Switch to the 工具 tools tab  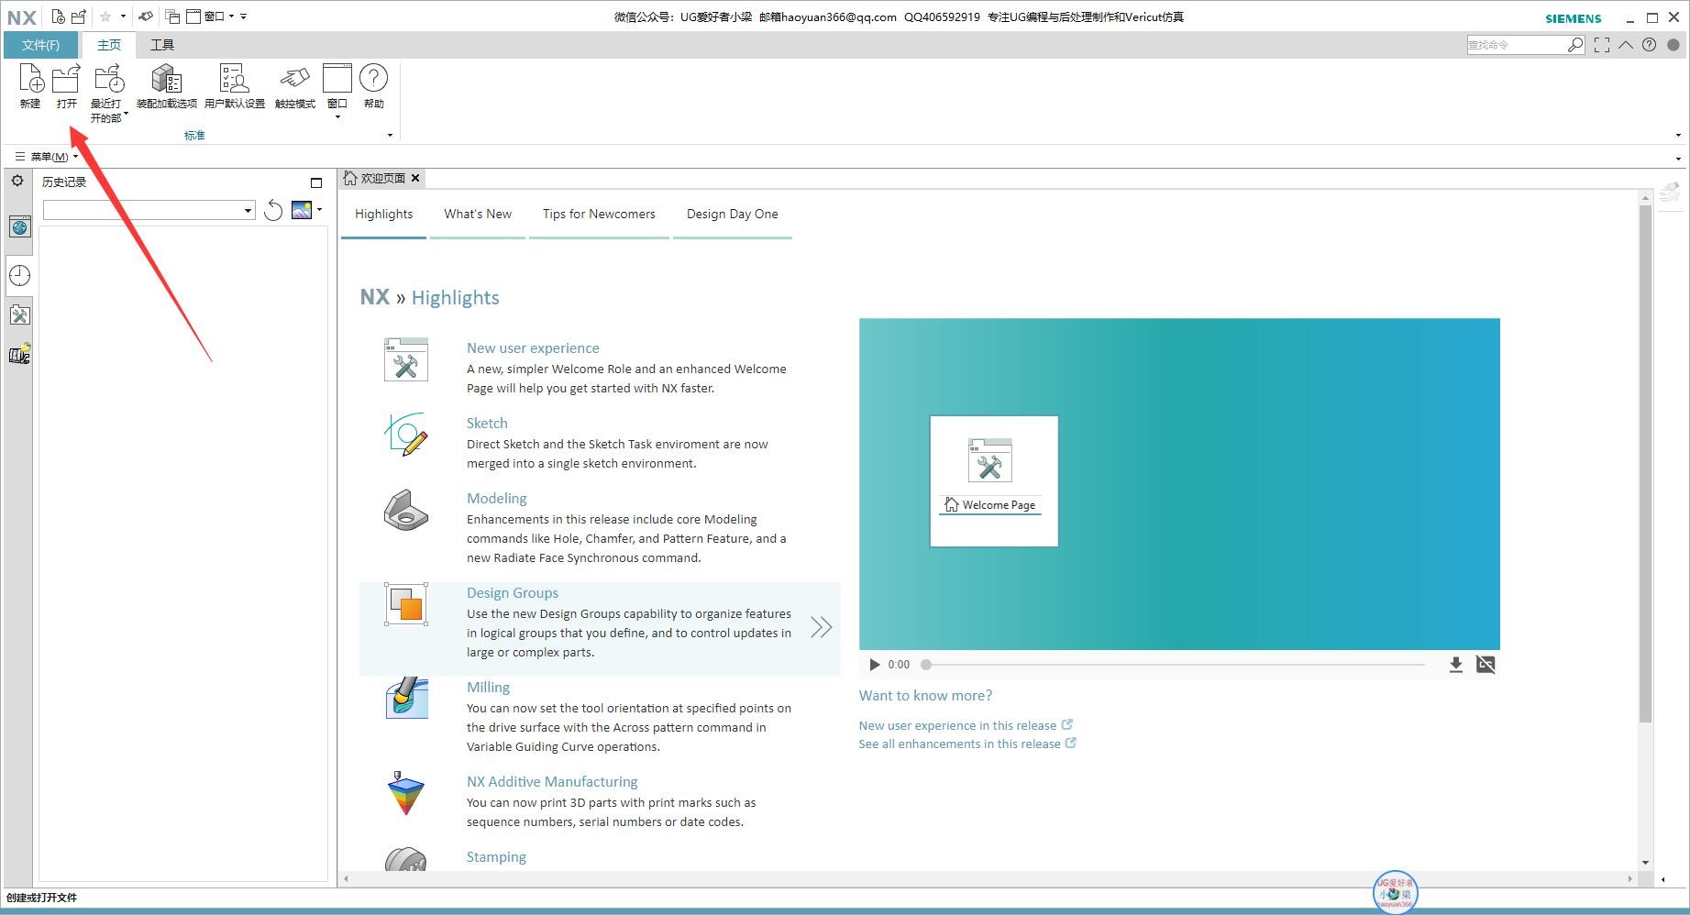[162, 45]
